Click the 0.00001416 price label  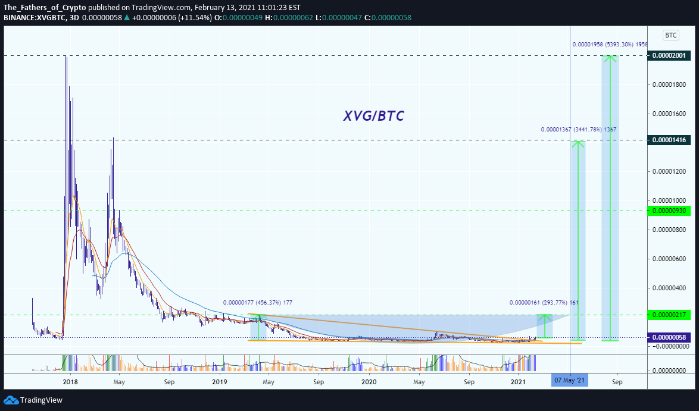tap(669, 140)
